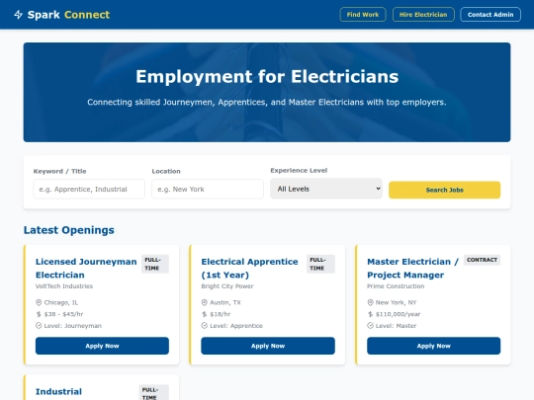Image resolution: width=534 pixels, height=400 pixels.
Task: Click the $18/hr wage text
Action: 220,314
